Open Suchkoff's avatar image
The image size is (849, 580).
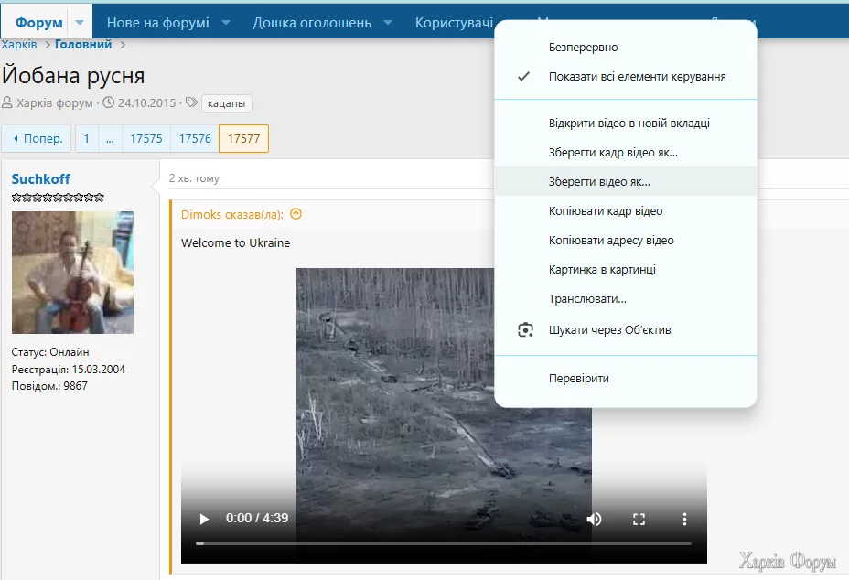[72, 272]
